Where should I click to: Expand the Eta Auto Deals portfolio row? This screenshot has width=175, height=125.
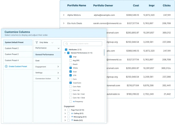point(64,23)
